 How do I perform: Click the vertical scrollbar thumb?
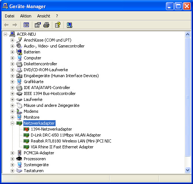[187, 97]
